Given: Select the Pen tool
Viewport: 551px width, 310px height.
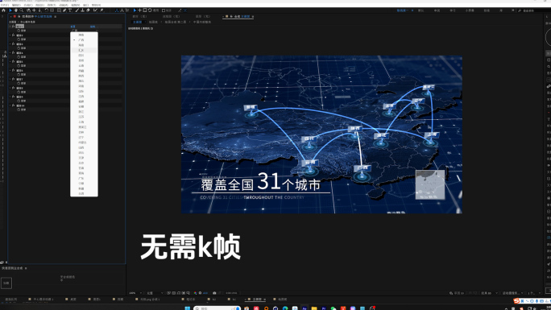Looking at the screenshot, I should point(64,10).
